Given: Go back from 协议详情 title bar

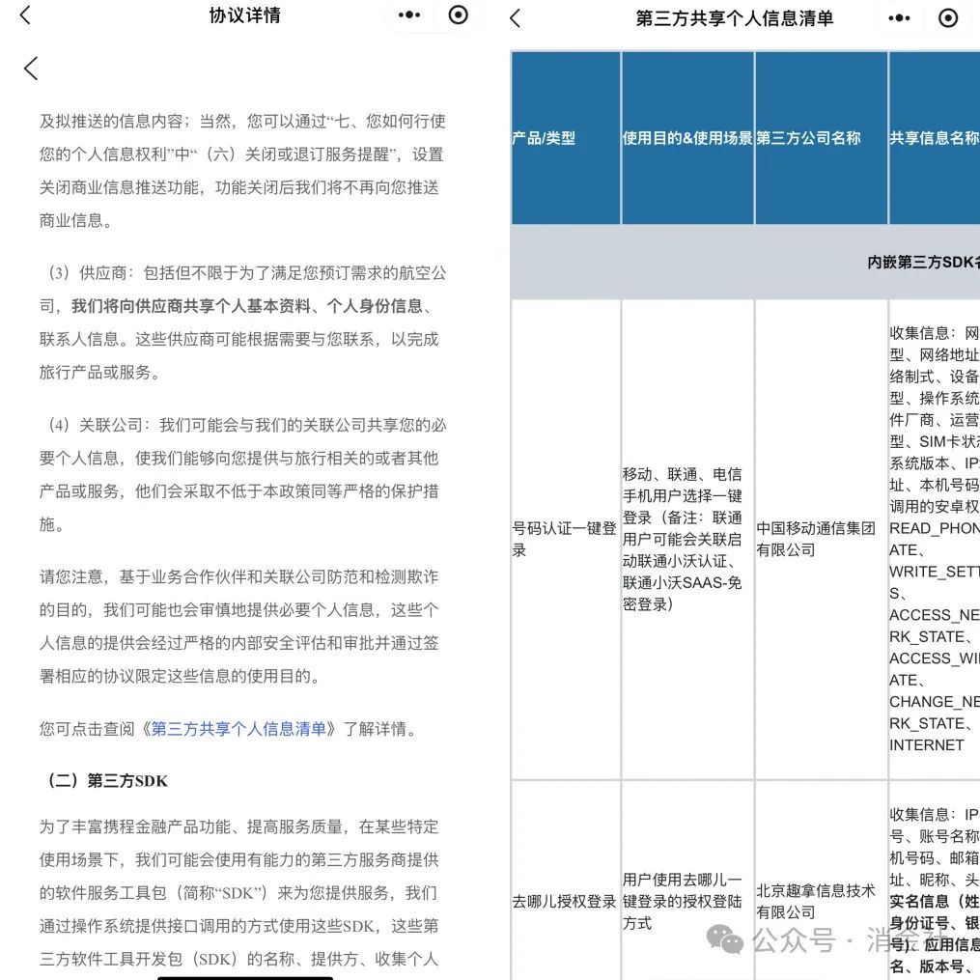Looking at the screenshot, I should pos(25,15).
